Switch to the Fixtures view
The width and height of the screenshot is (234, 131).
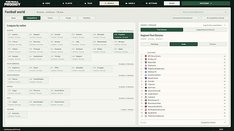click(x=212, y=44)
